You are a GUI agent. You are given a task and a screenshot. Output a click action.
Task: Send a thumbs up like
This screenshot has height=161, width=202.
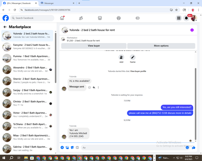click(194, 148)
